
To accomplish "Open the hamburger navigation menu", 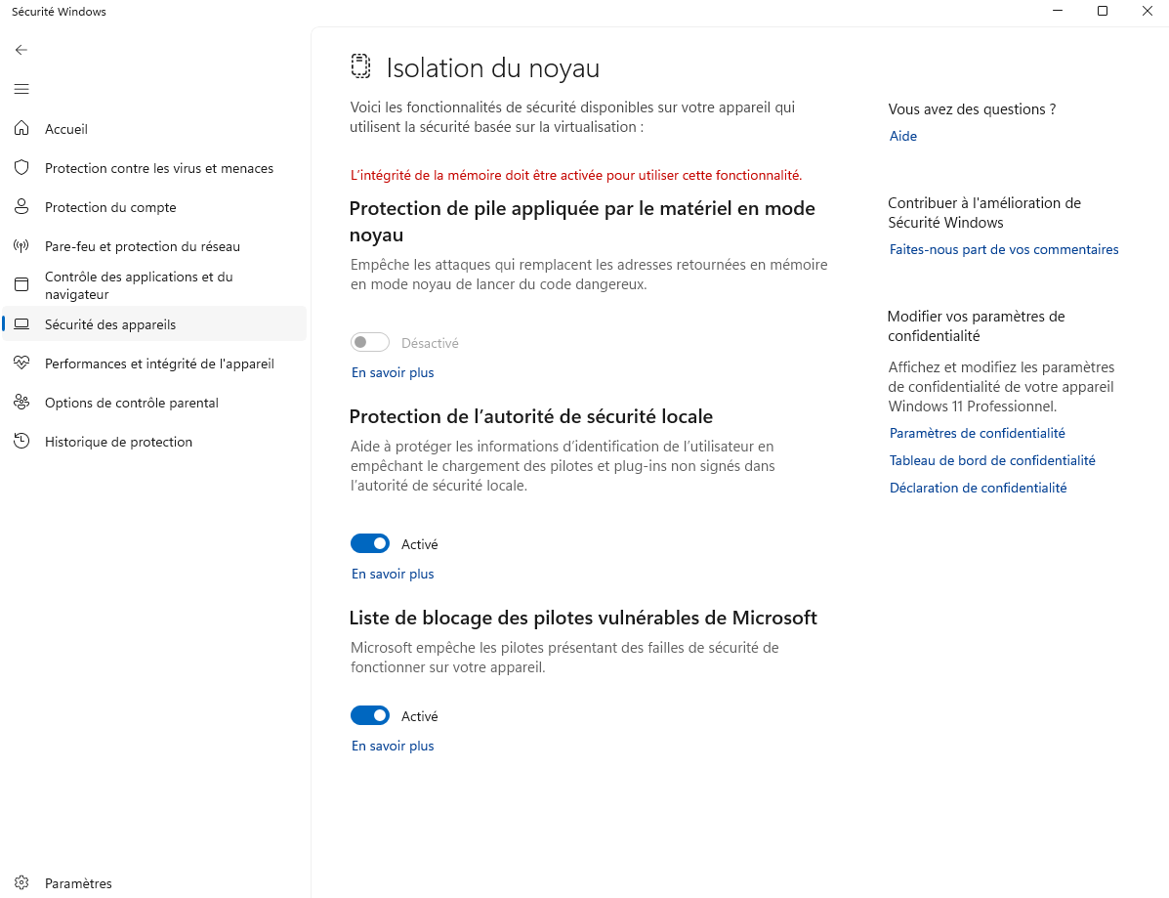I will 21,89.
